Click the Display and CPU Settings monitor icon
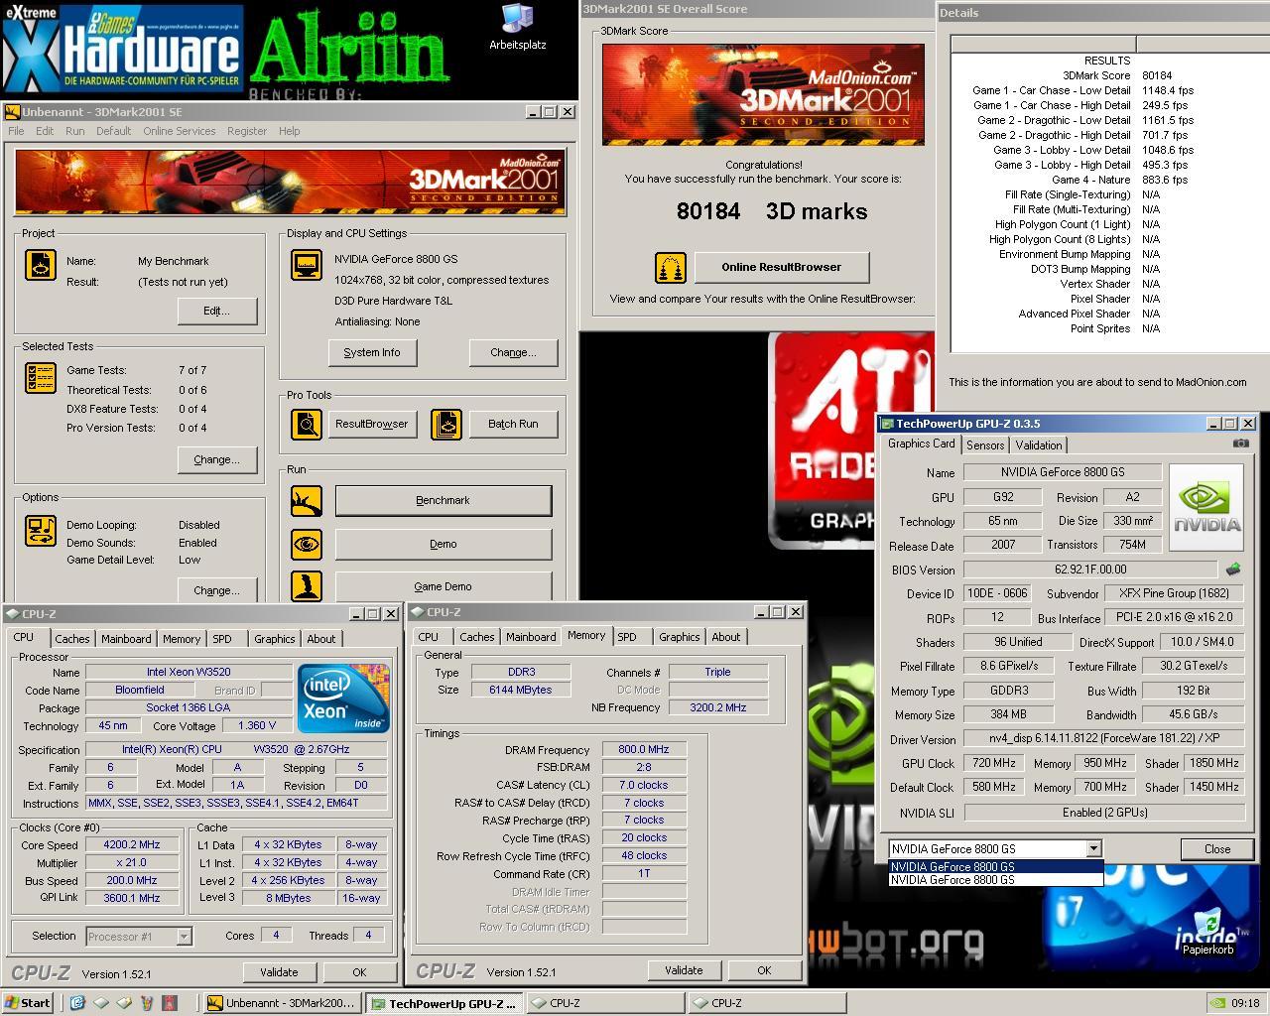 coord(306,265)
